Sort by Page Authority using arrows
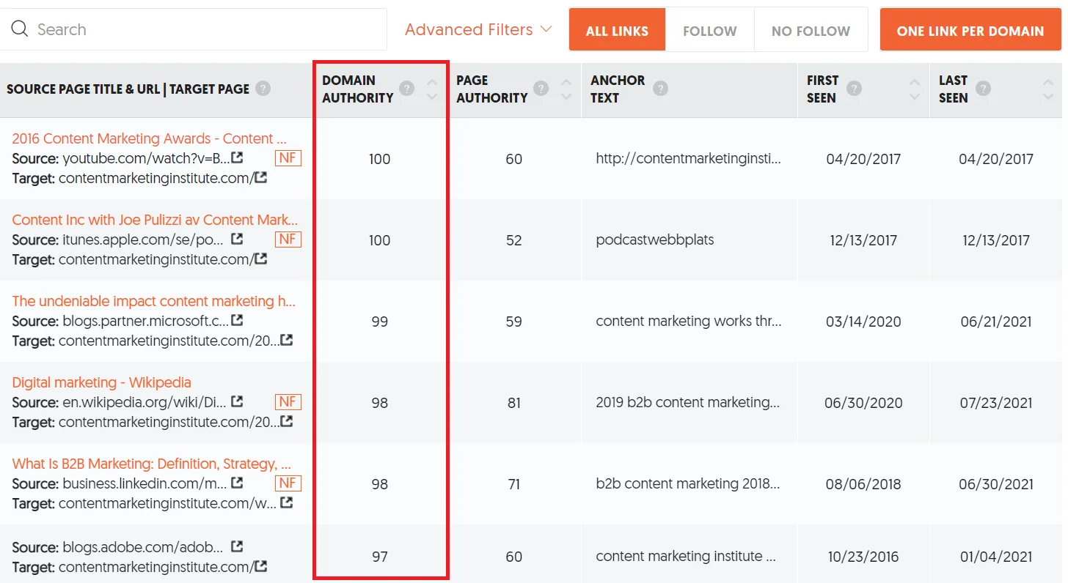This screenshot has height=583, width=1068. 566,89
